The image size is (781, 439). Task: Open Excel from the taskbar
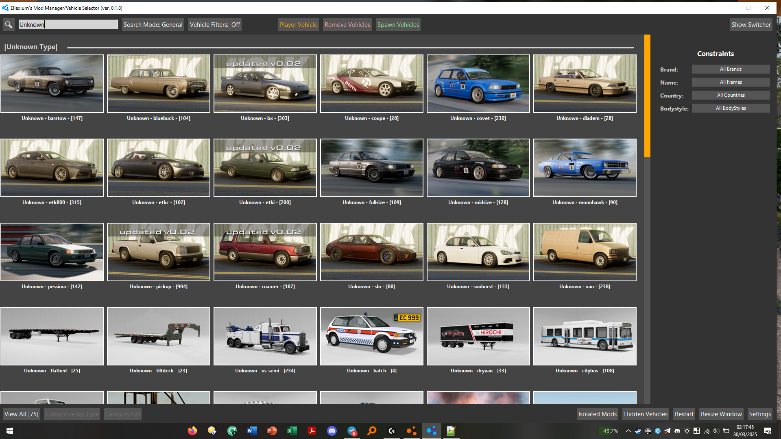click(292, 431)
